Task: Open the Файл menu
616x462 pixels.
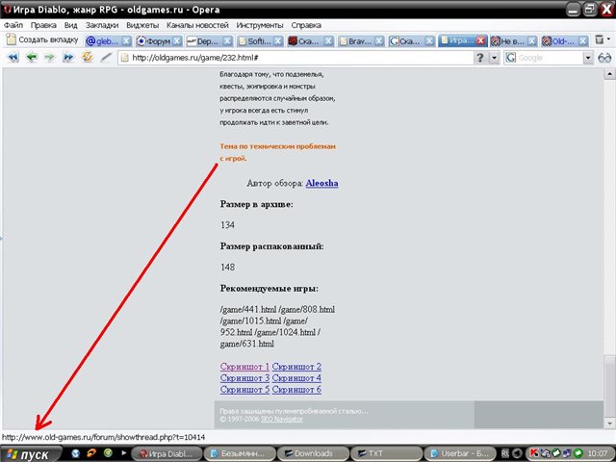Action: pyautogui.click(x=13, y=25)
